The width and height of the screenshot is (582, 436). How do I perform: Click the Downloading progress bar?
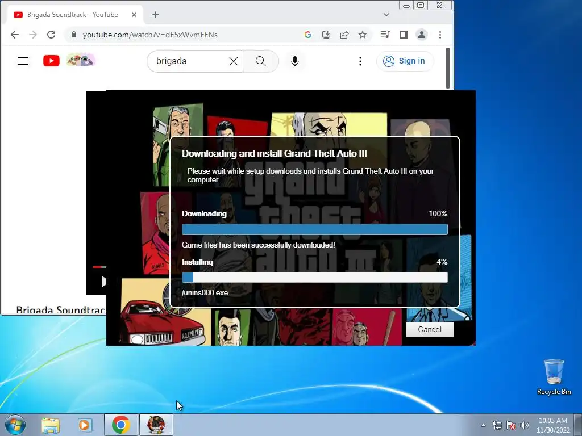pos(315,229)
